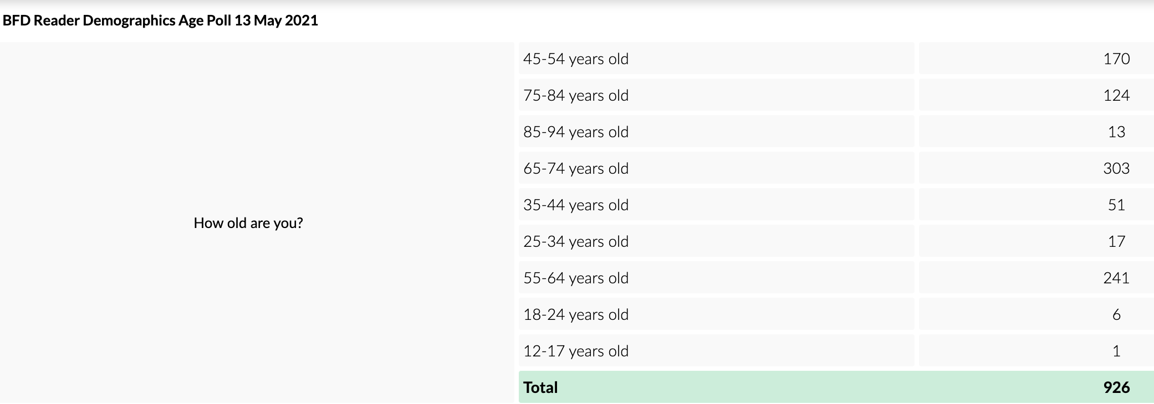Click the 55-64 years old label
This screenshot has height=404, width=1154.
(x=576, y=278)
